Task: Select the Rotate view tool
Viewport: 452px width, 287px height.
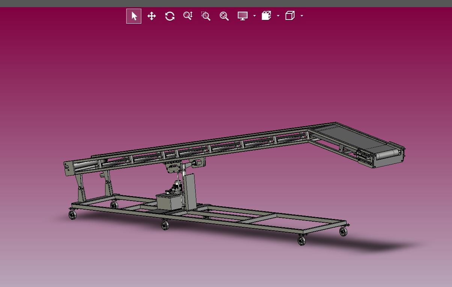Action: (170, 16)
